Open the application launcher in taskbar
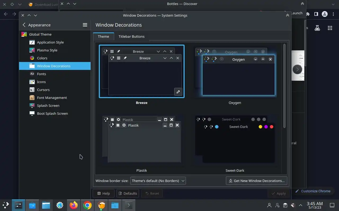This screenshot has width=339, height=211. [6, 205]
